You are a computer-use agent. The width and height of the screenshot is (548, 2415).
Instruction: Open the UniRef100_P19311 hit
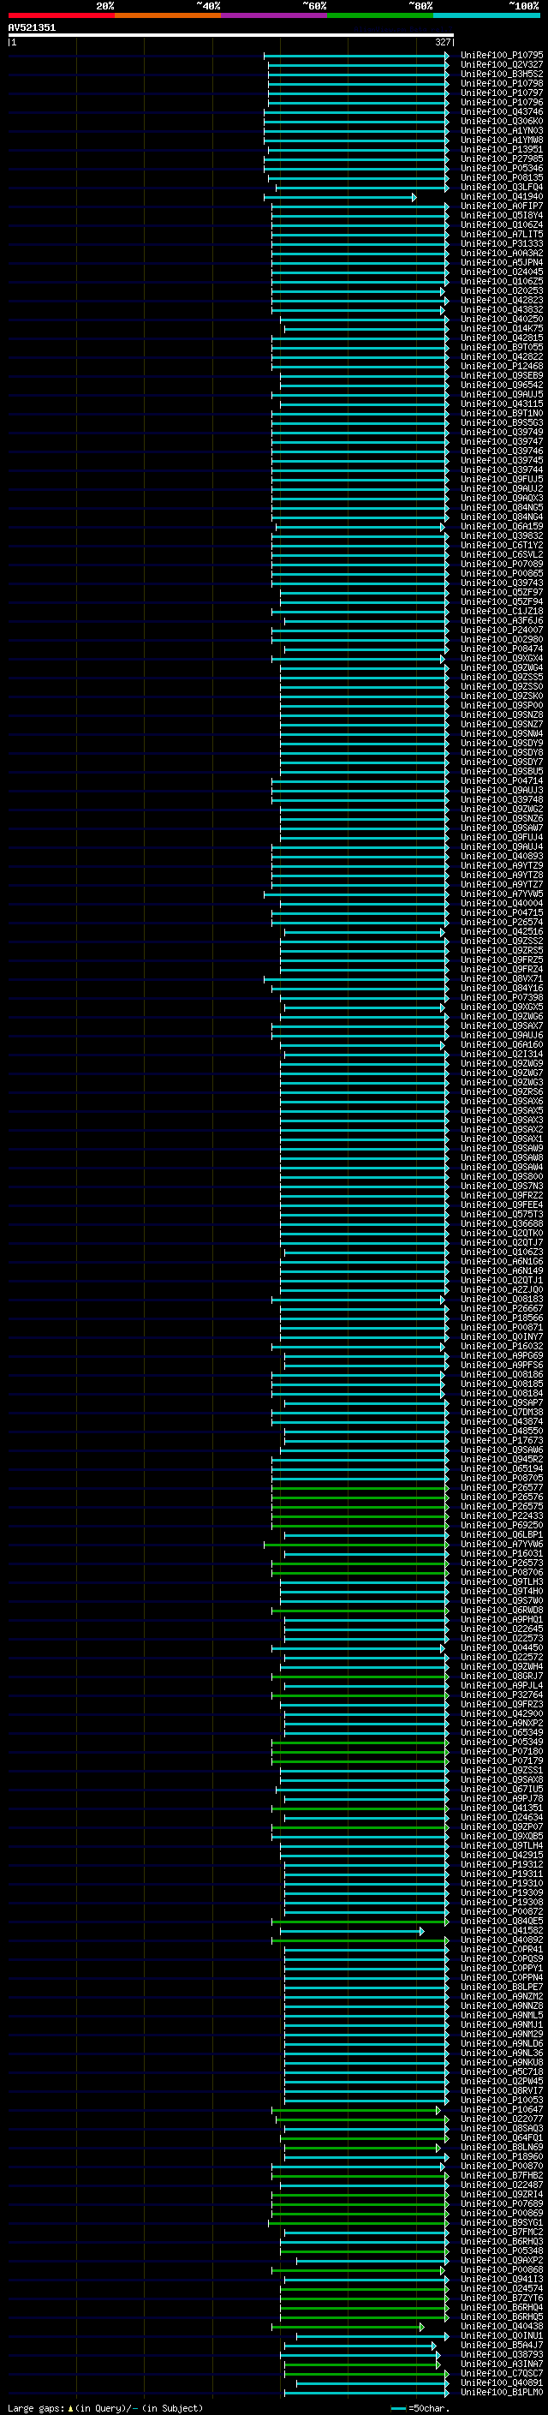coord(502,1874)
